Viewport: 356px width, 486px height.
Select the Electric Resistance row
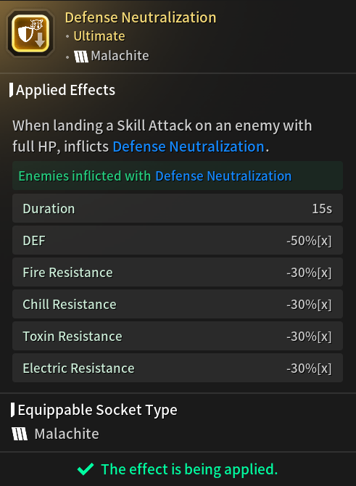178,368
